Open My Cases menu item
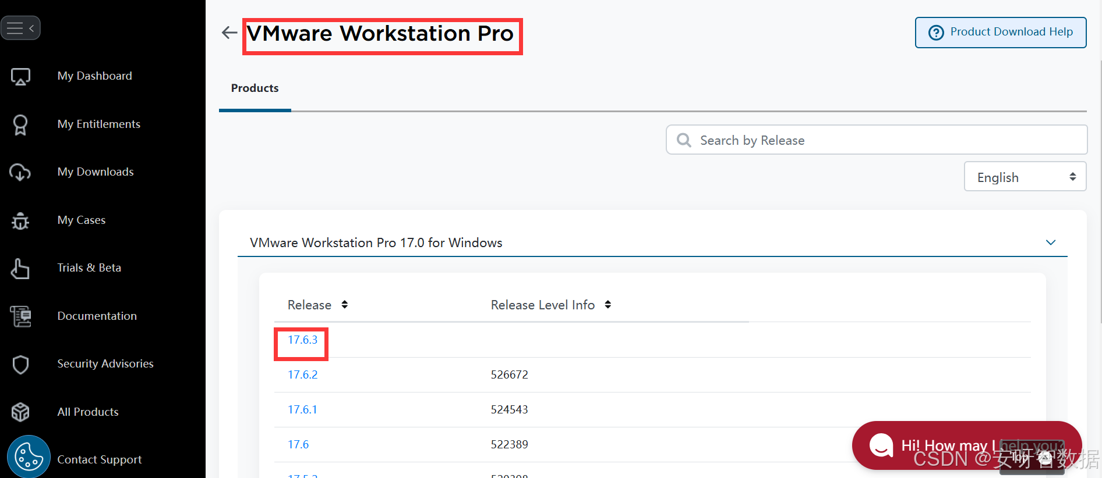 click(82, 220)
